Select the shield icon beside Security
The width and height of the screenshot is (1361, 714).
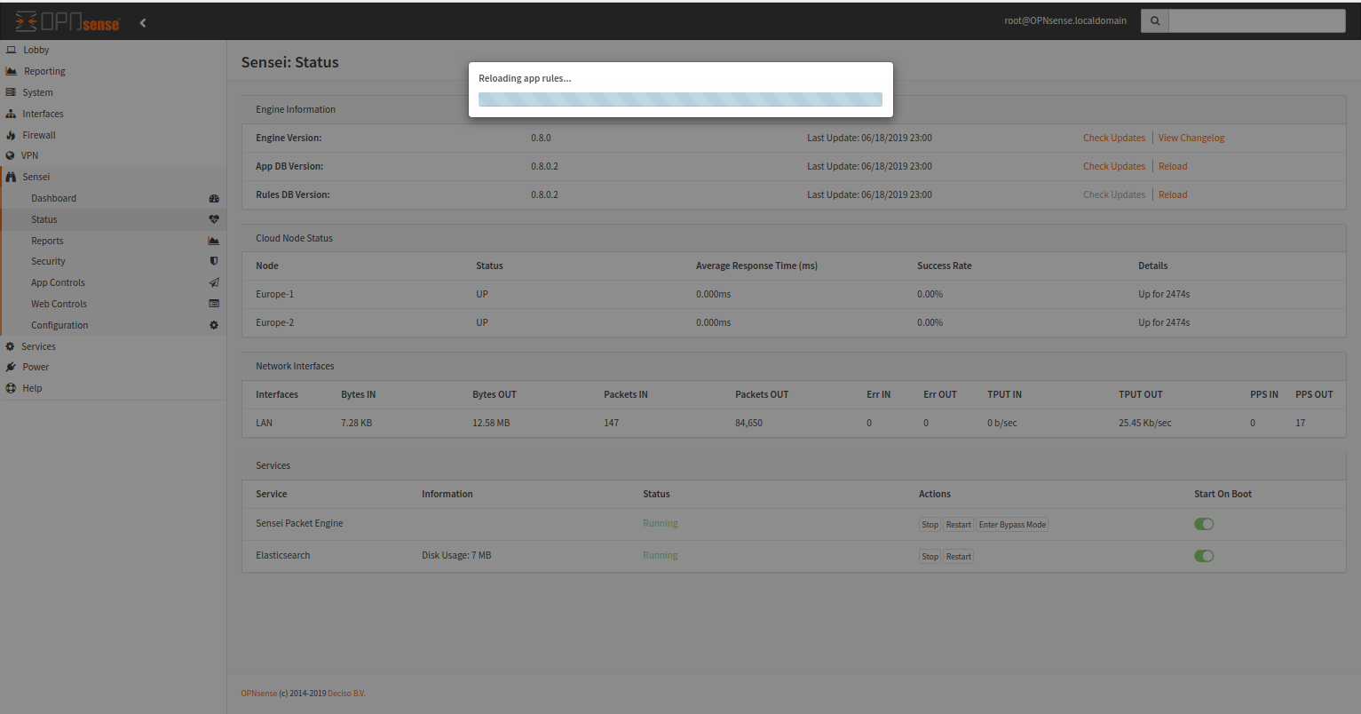[x=213, y=261]
